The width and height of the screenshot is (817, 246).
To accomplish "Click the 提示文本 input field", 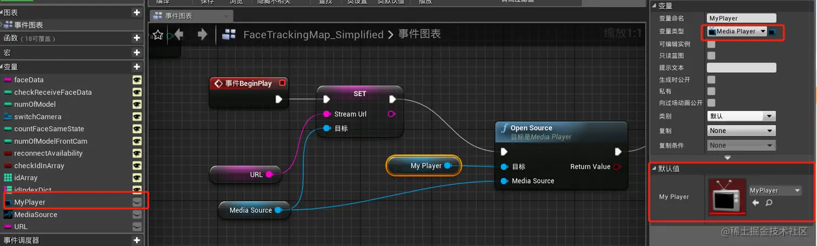I will (x=741, y=67).
